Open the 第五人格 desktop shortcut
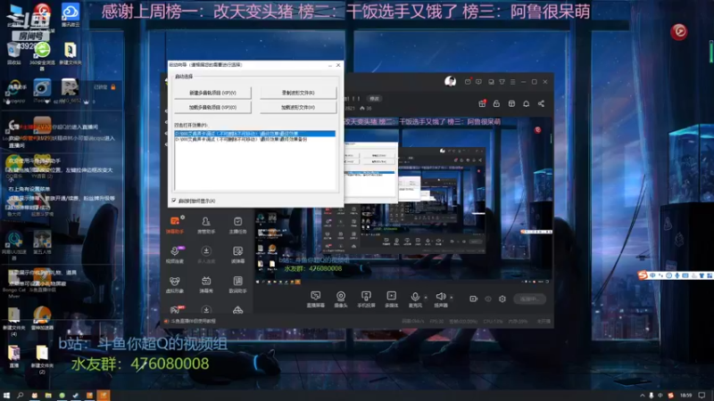 click(42, 242)
